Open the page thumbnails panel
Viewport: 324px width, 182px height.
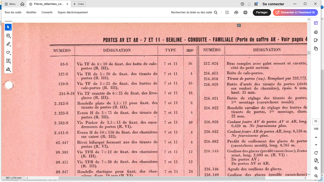click(x=316, y=49)
